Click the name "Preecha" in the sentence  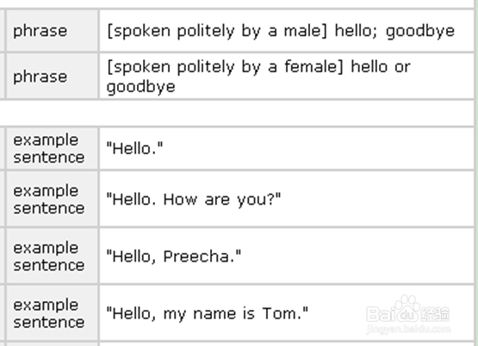[198, 256]
